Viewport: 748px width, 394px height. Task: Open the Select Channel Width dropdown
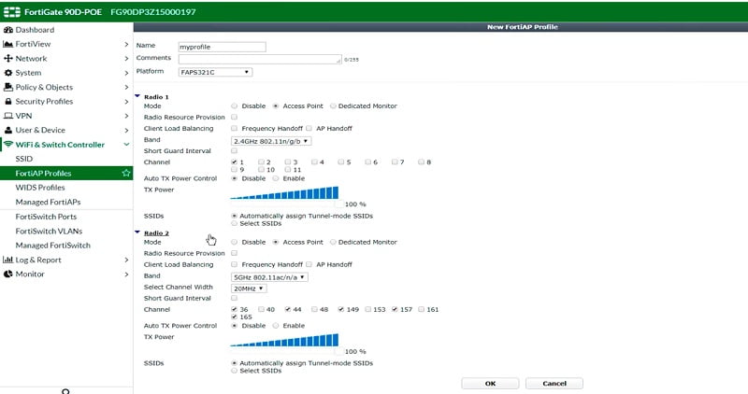(249, 288)
